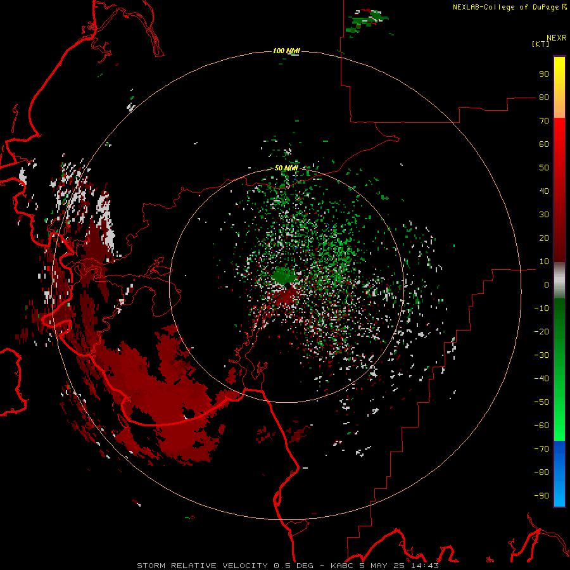
Task: Select the 50 value on the velocity scale
Action: (x=544, y=168)
